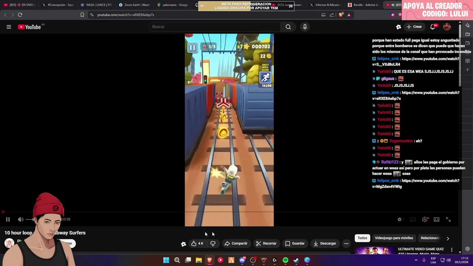This screenshot has width=473, height=266.
Task: Open the browser sidebar settings gear
Action: tap(467, 249)
